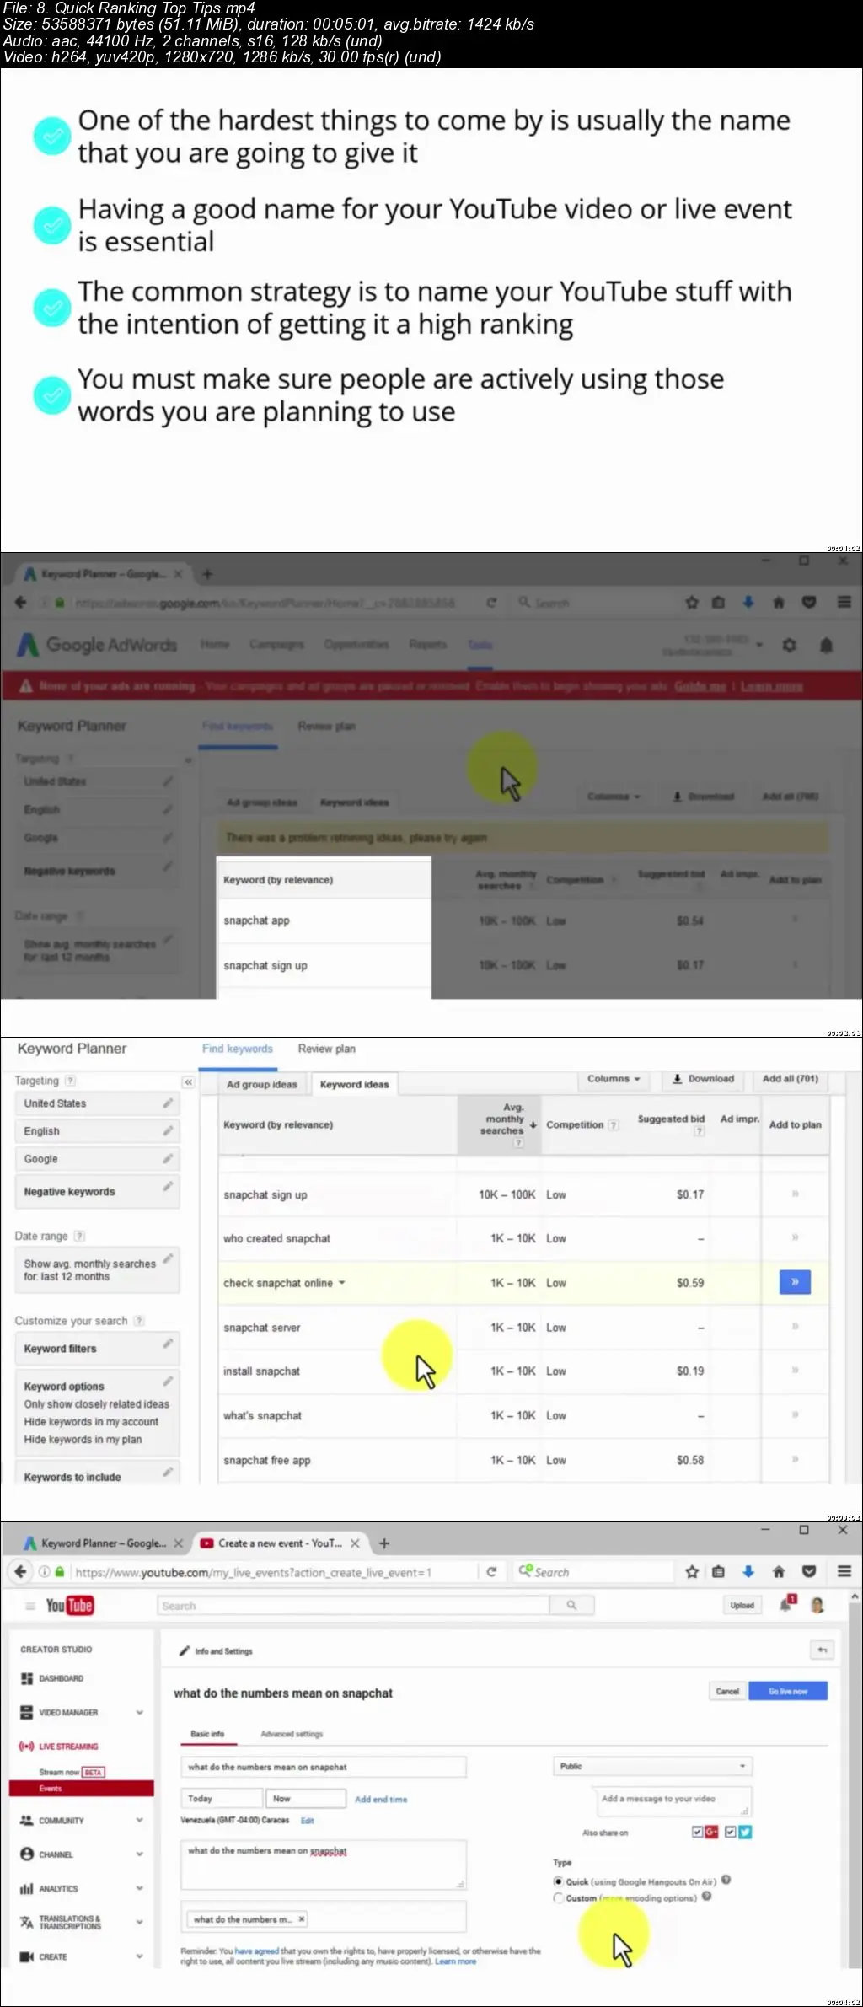Click the AdWords notification bell in the header

click(826, 645)
